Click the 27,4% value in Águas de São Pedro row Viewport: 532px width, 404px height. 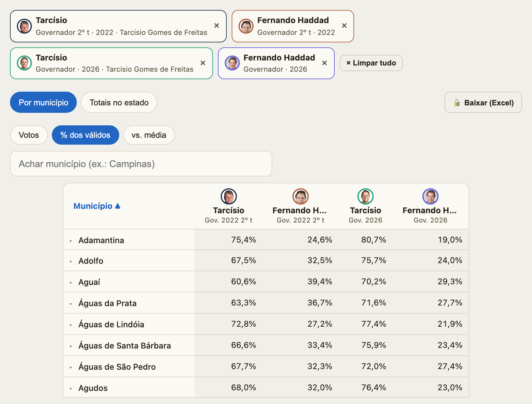click(x=450, y=366)
